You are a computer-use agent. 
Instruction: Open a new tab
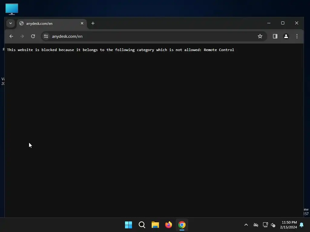pos(93,23)
